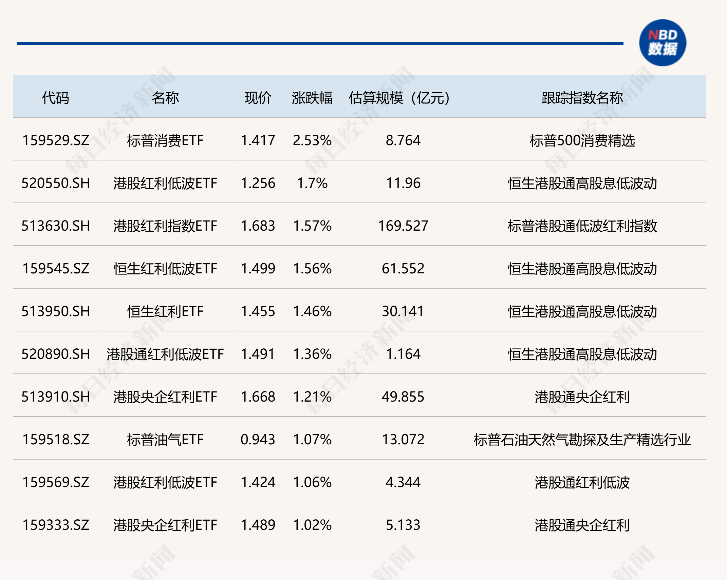
Task: Click the 跟踪指数名称 column header
Action: click(582, 98)
